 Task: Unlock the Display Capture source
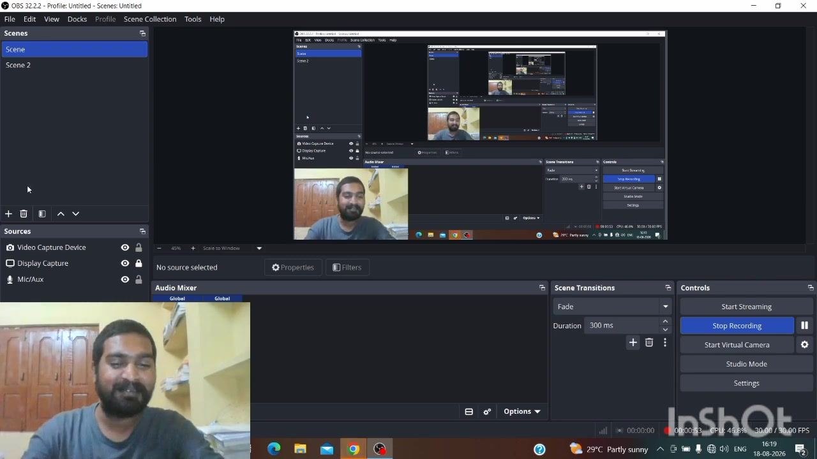coord(139,263)
